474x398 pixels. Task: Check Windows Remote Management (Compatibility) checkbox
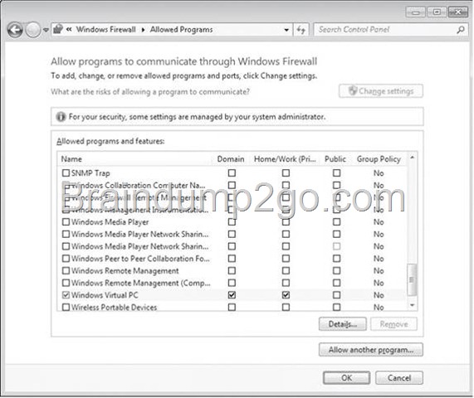point(66,283)
